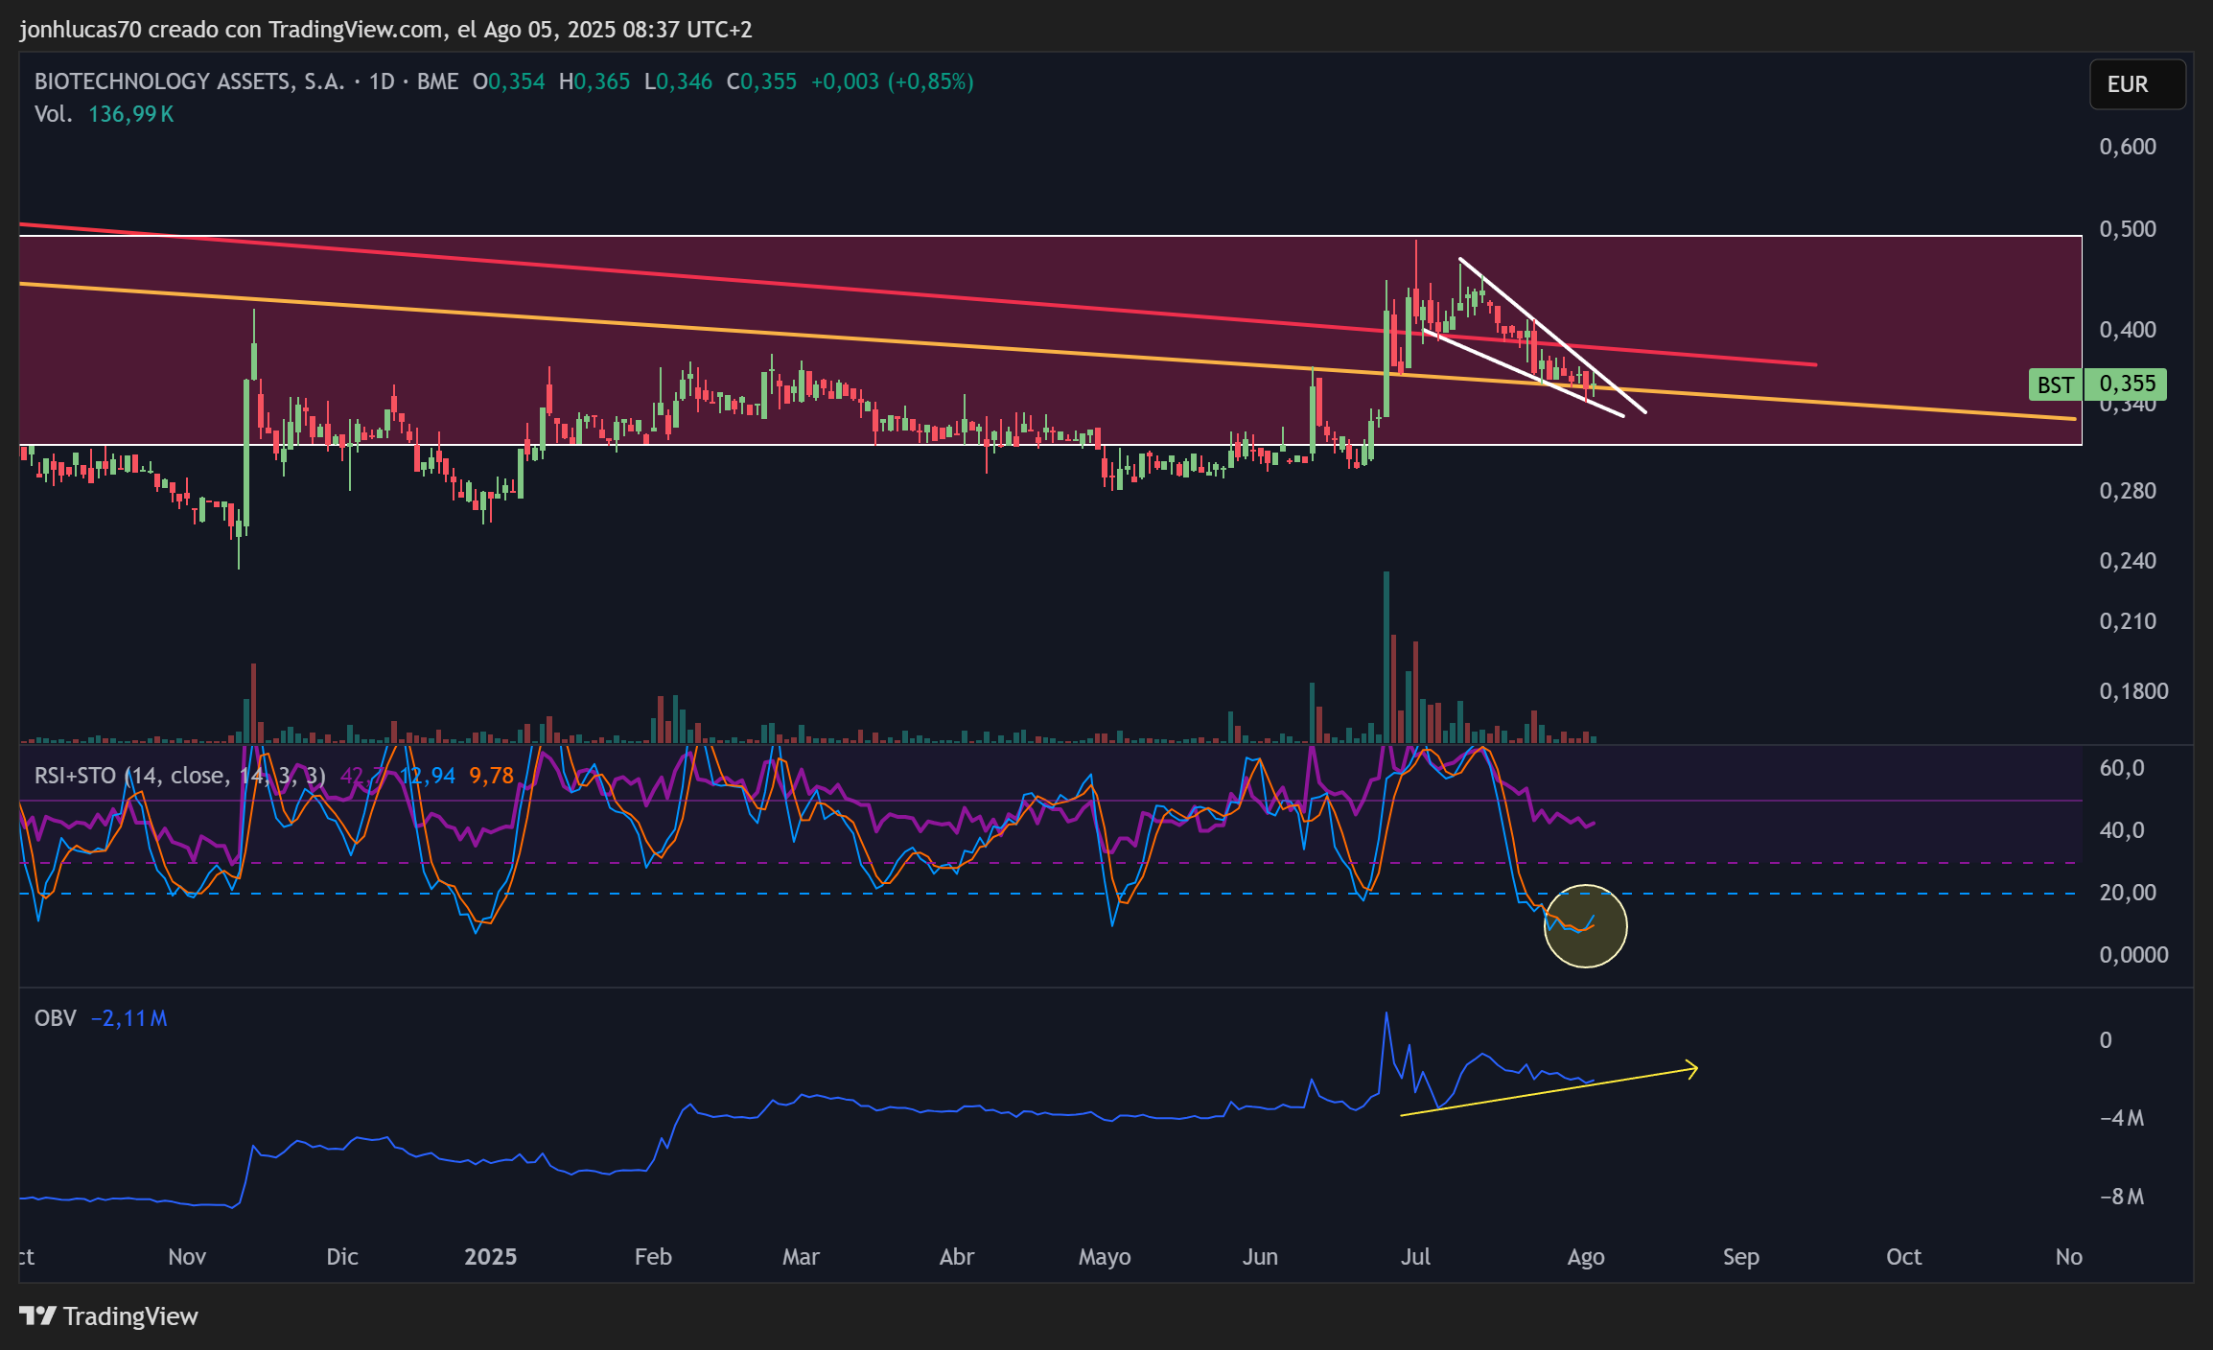Select the Jul marker on the time axis

(1415, 1257)
